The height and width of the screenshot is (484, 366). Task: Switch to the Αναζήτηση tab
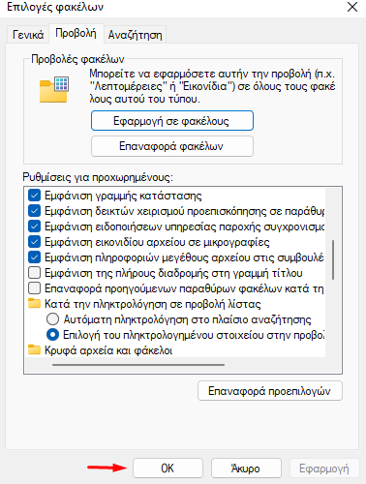coord(135,35)
